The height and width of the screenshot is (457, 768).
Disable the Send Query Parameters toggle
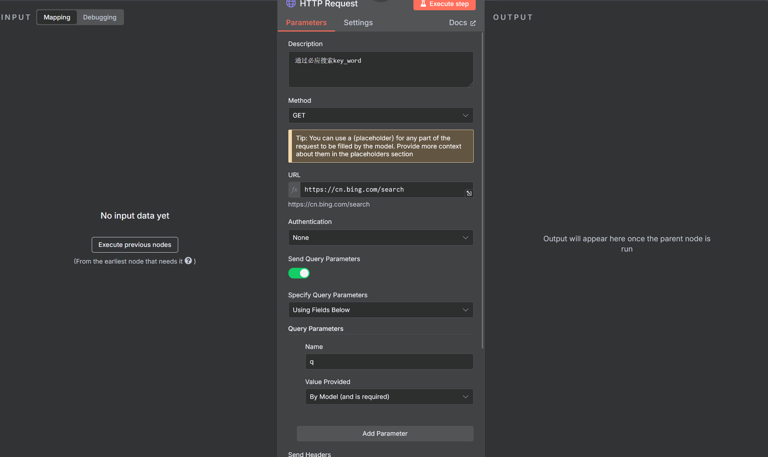299,273
